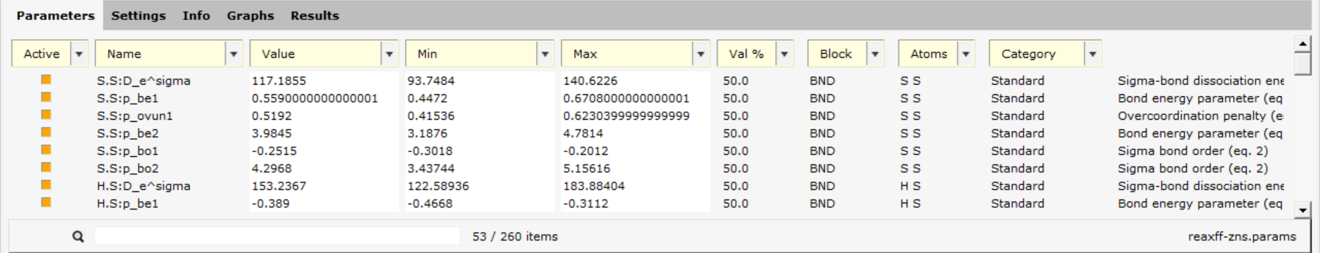
Task: Open the Results tab
Action: (315, 15)
